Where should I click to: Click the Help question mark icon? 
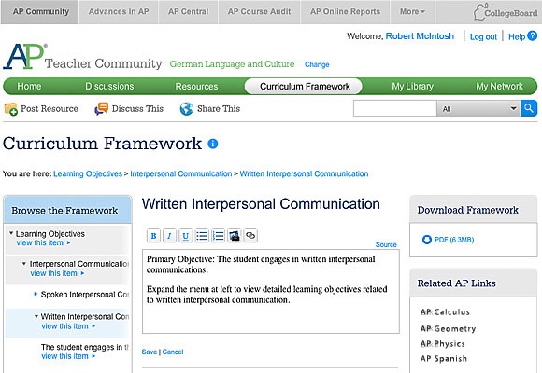coord(533,35)
